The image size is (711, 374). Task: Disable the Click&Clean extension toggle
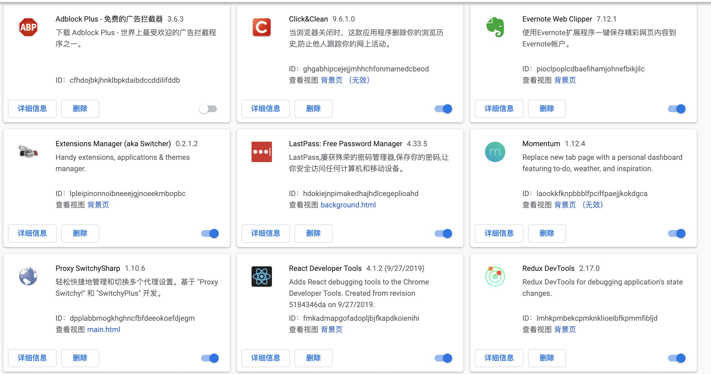tap(443, 109)
